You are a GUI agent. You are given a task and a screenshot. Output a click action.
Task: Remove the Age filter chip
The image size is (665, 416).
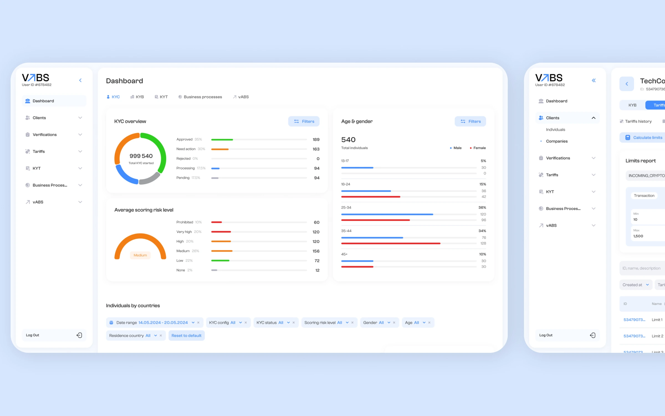click(x=429, y=323)
